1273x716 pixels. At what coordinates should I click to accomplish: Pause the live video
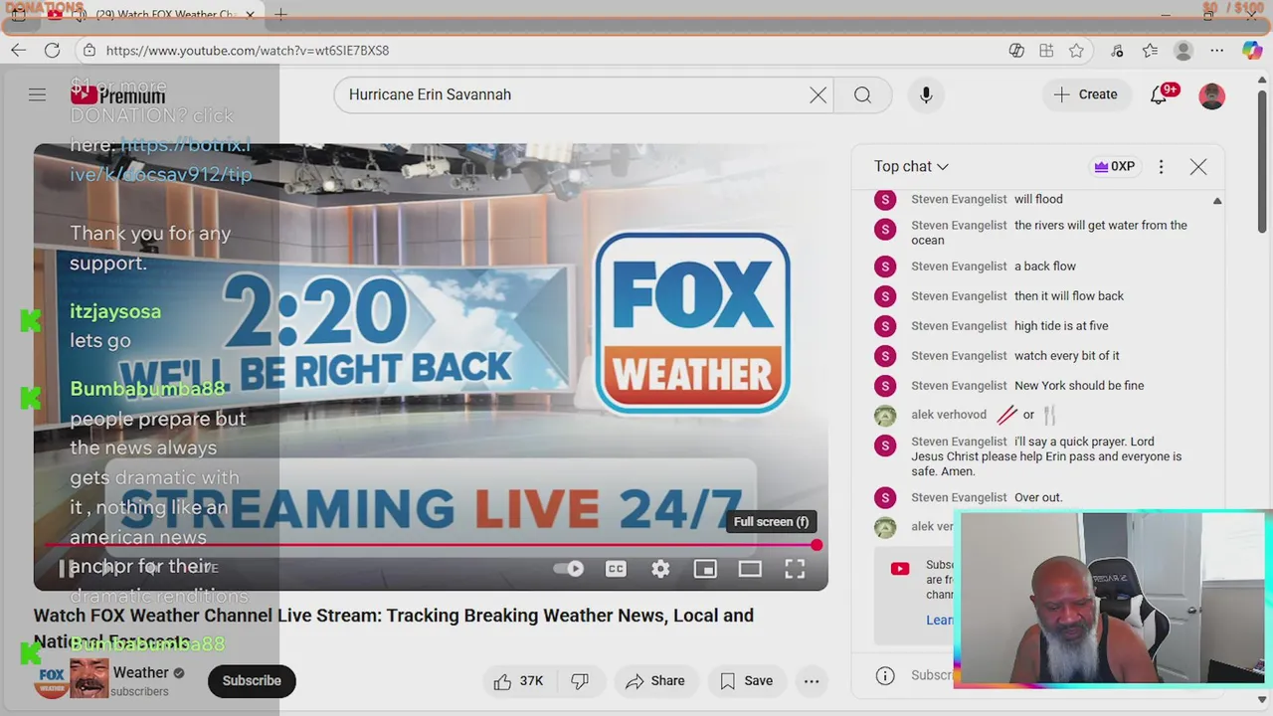click(66, 569)
